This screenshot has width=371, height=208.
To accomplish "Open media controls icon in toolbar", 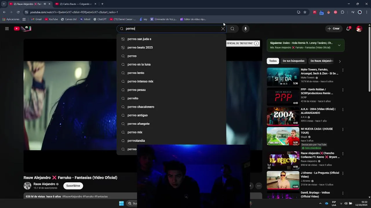I will coord(353,12).
